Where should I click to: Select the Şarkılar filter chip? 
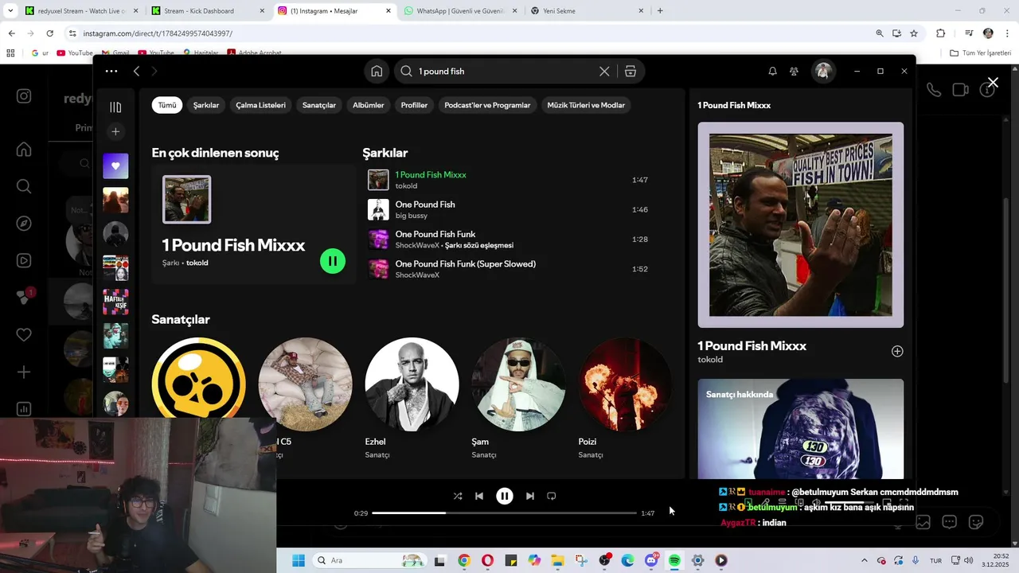point(206,105)
